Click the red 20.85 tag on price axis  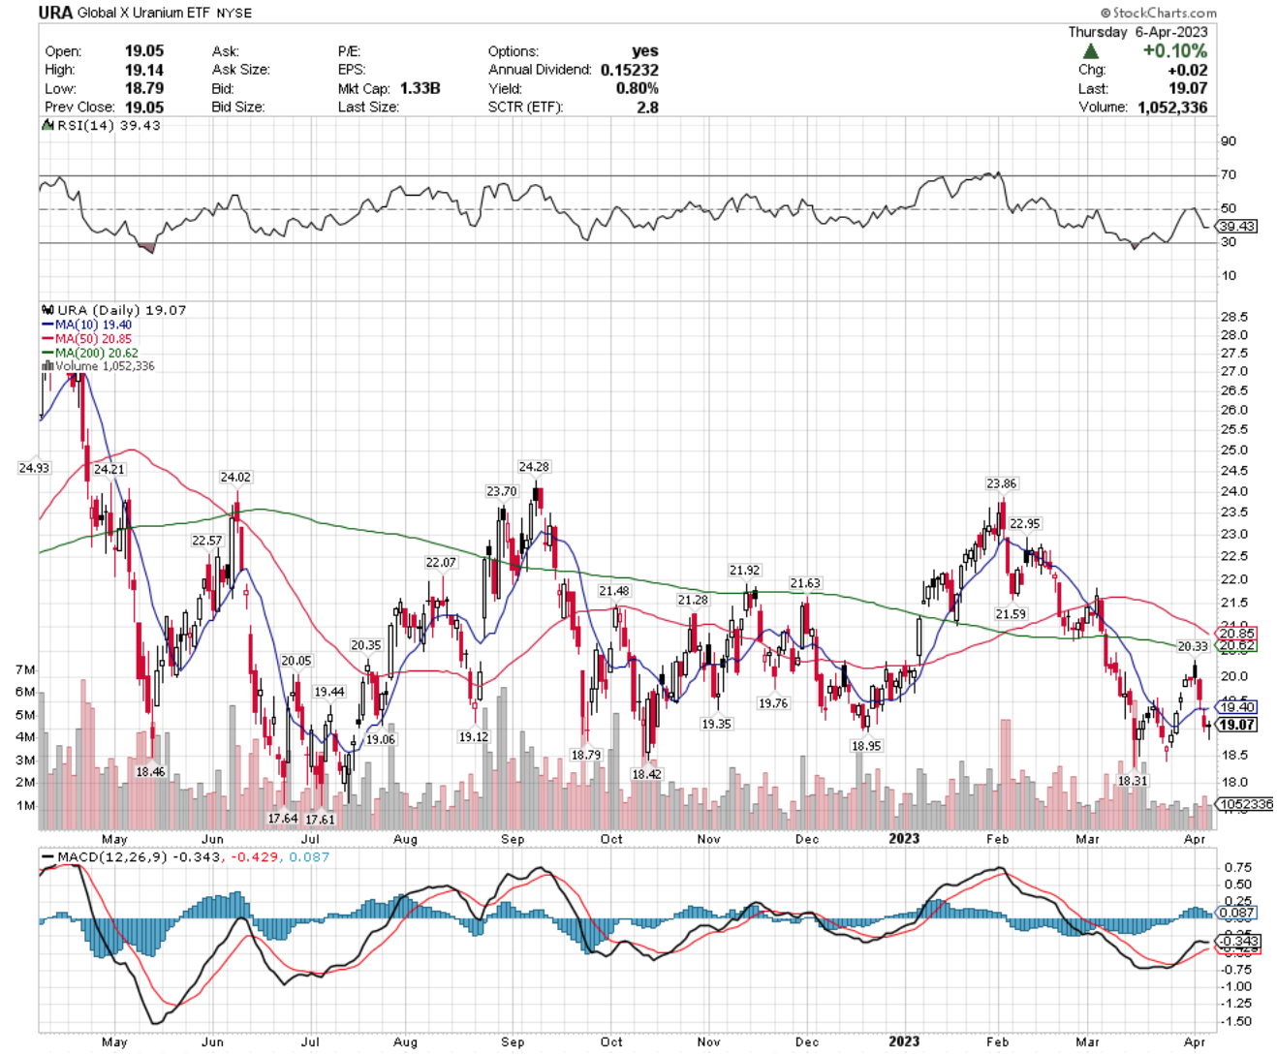[1237, 634]
